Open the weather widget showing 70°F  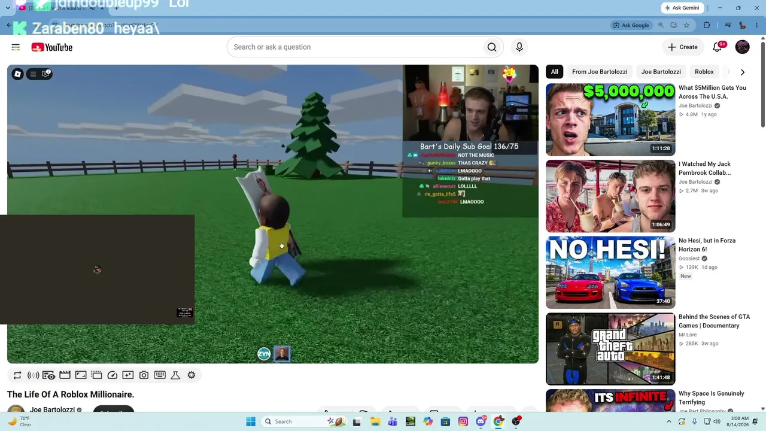tap(19, 421)
